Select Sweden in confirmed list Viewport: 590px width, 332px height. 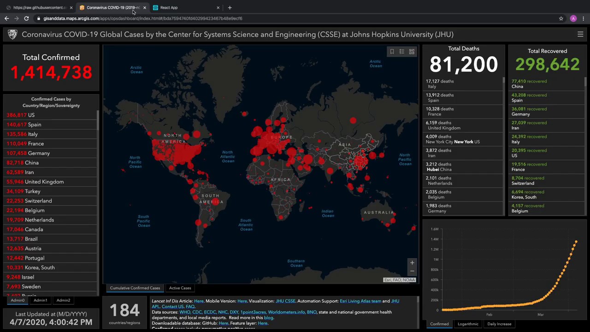pos(50,286)
